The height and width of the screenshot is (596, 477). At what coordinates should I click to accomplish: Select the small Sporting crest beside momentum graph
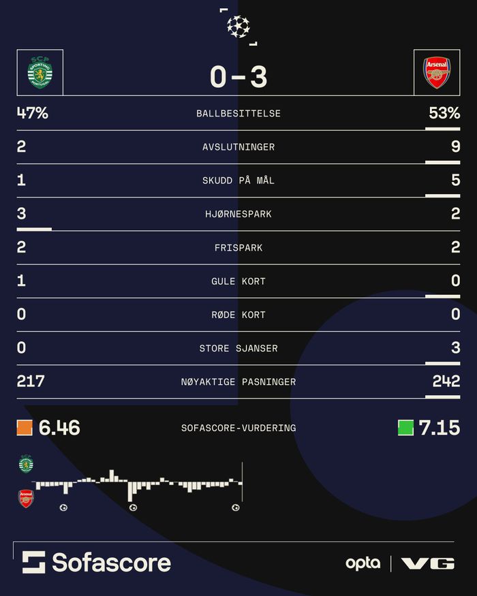click(x=27, y=464)
